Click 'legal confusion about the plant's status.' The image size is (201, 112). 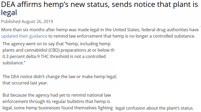tap(155, 108)
